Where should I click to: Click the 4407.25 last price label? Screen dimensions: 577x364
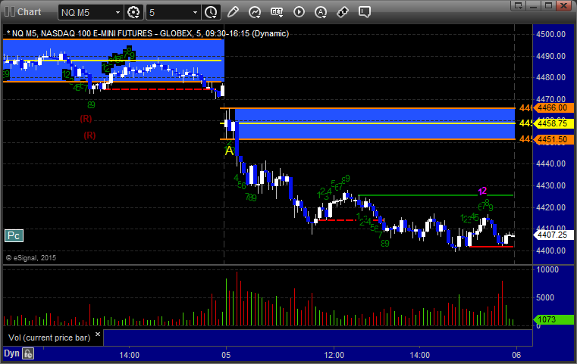[553, 235]
